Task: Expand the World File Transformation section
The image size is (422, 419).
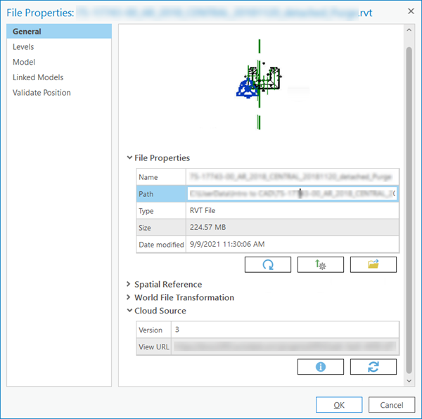Action: pyautogui.click(x=129, y=297)
